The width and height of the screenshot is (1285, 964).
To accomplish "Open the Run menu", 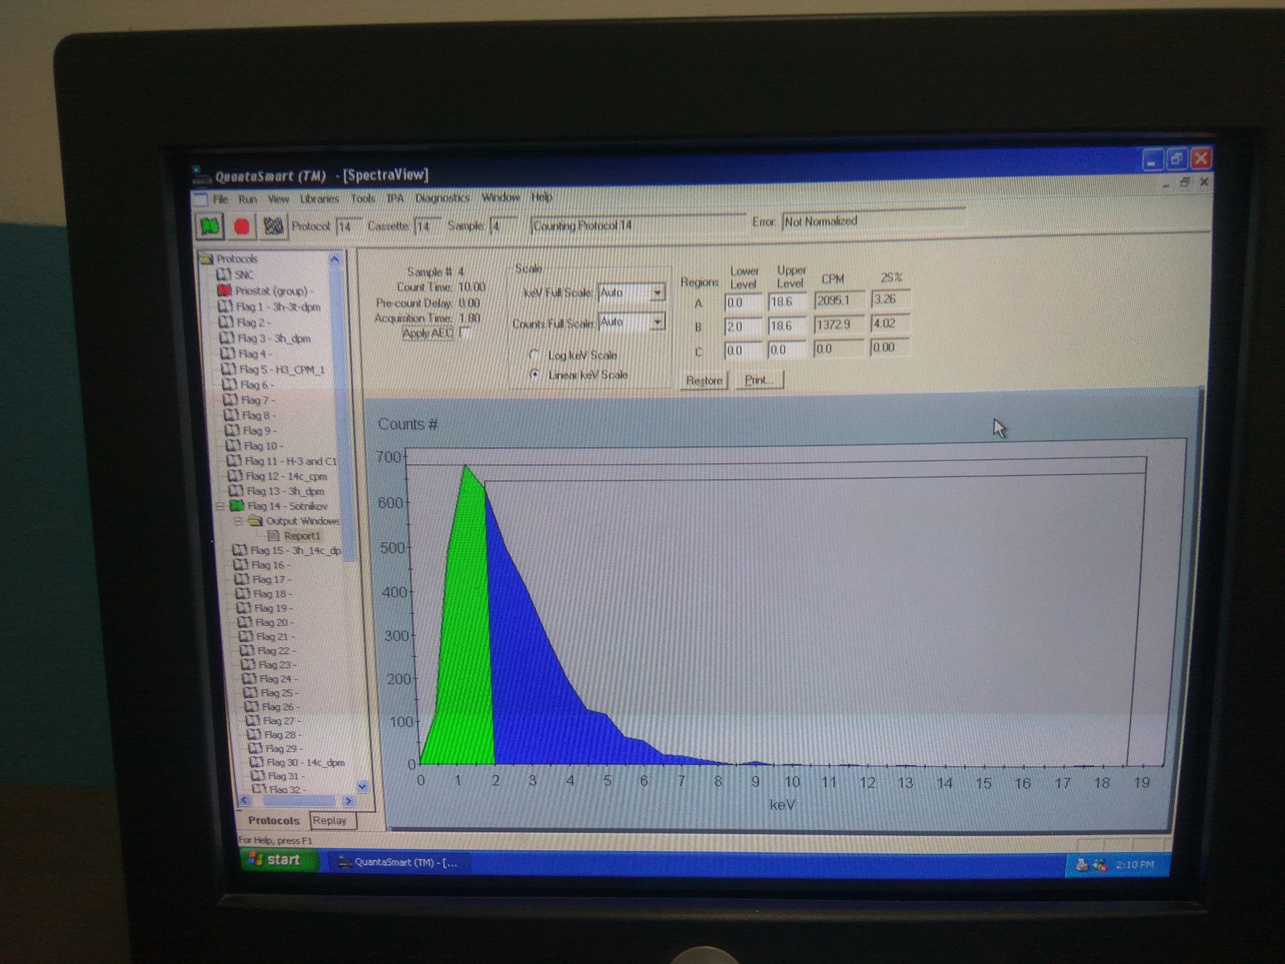I will [x=248, y=199].
